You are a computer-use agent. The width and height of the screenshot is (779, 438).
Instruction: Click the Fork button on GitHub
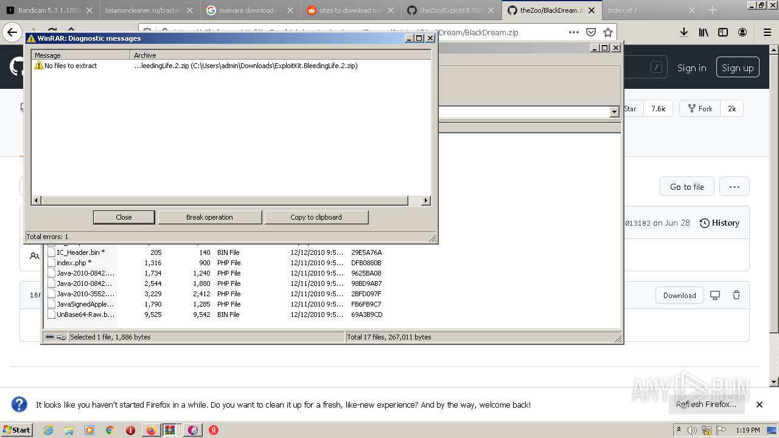700,109
